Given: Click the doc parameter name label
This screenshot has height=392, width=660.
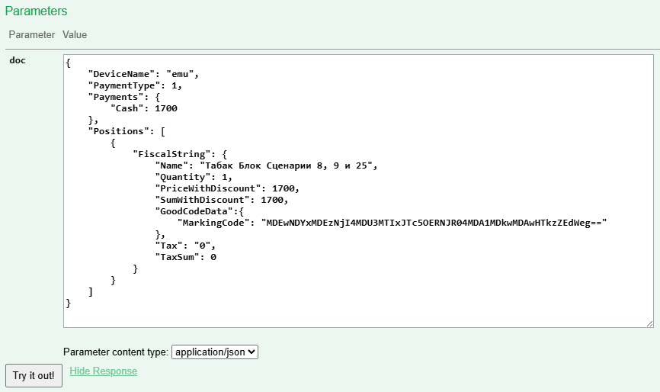Looking at the screenshot, I should [x=18, y=60].
